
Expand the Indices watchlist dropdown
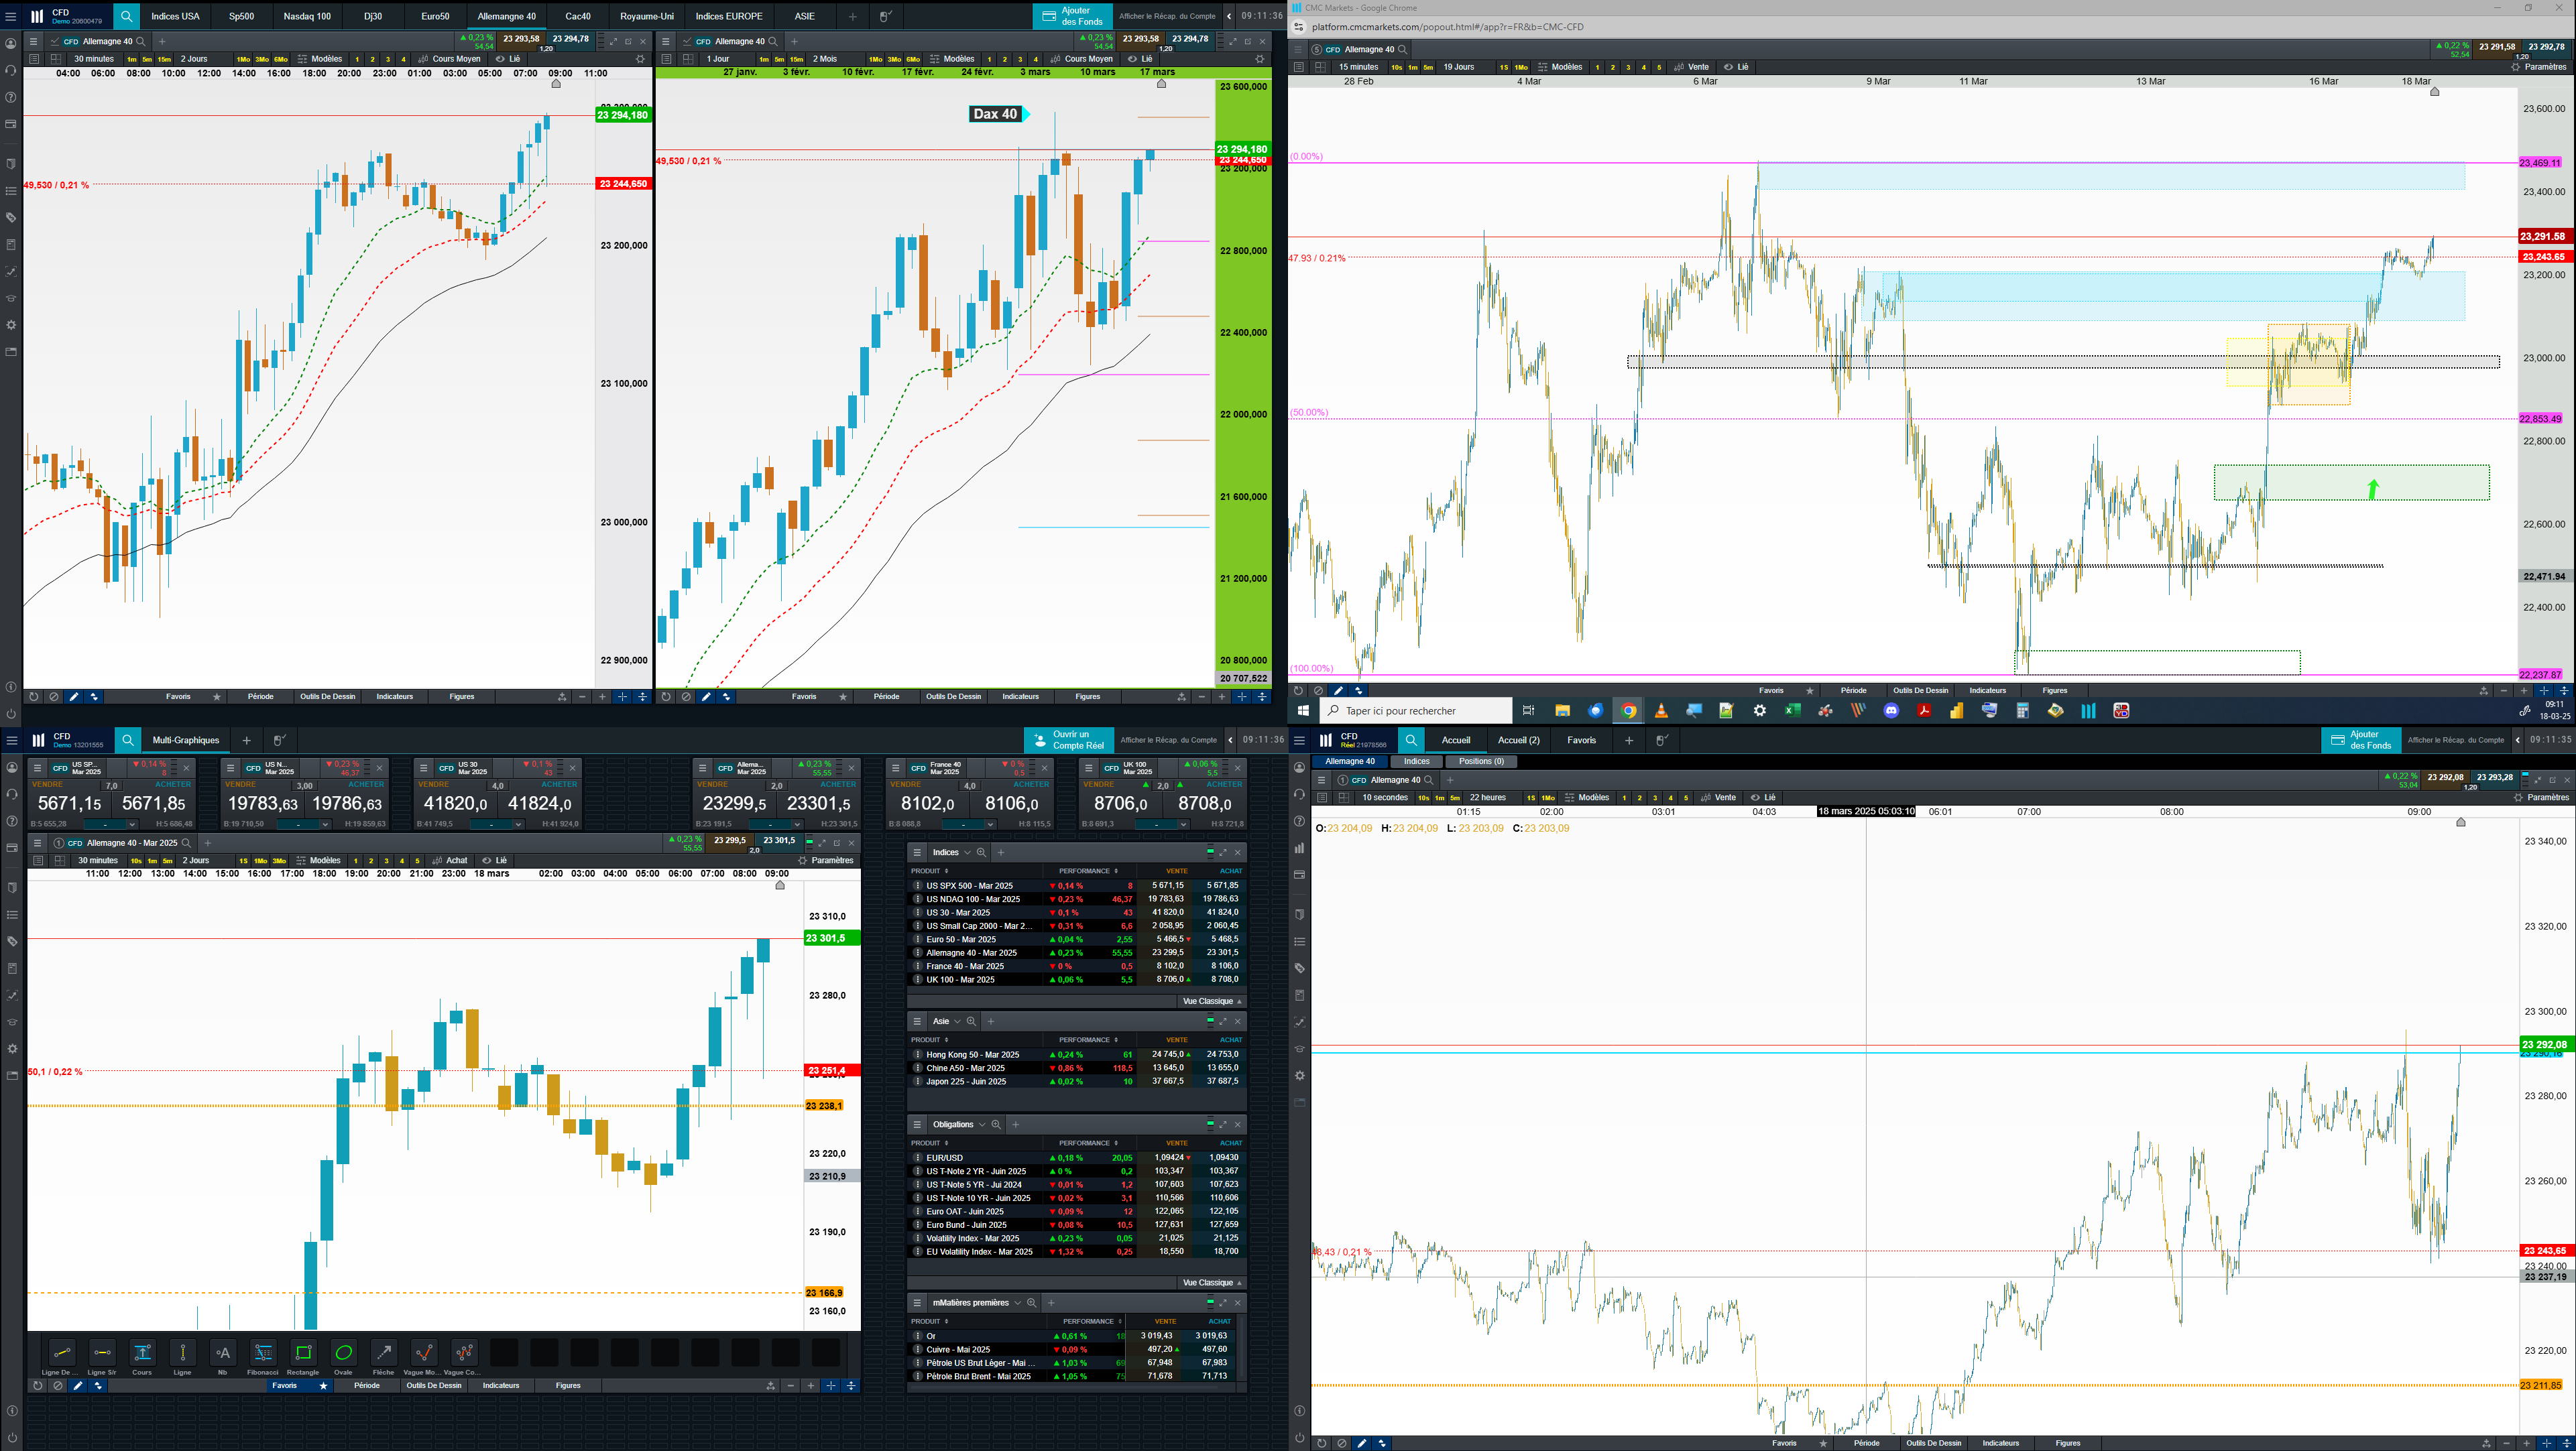[967, 853]
